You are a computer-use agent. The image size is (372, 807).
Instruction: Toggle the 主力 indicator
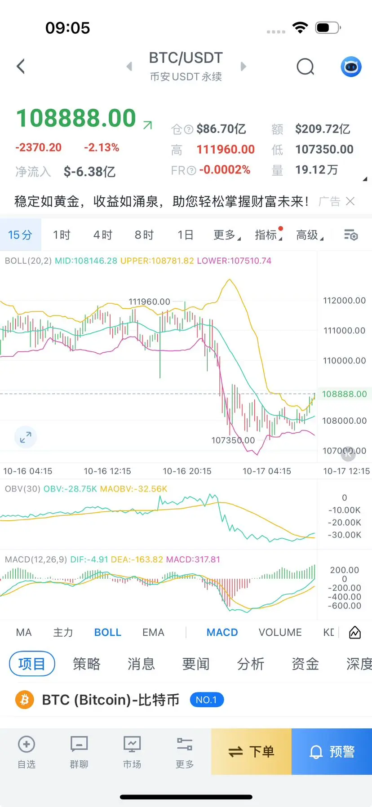point(63,632)
